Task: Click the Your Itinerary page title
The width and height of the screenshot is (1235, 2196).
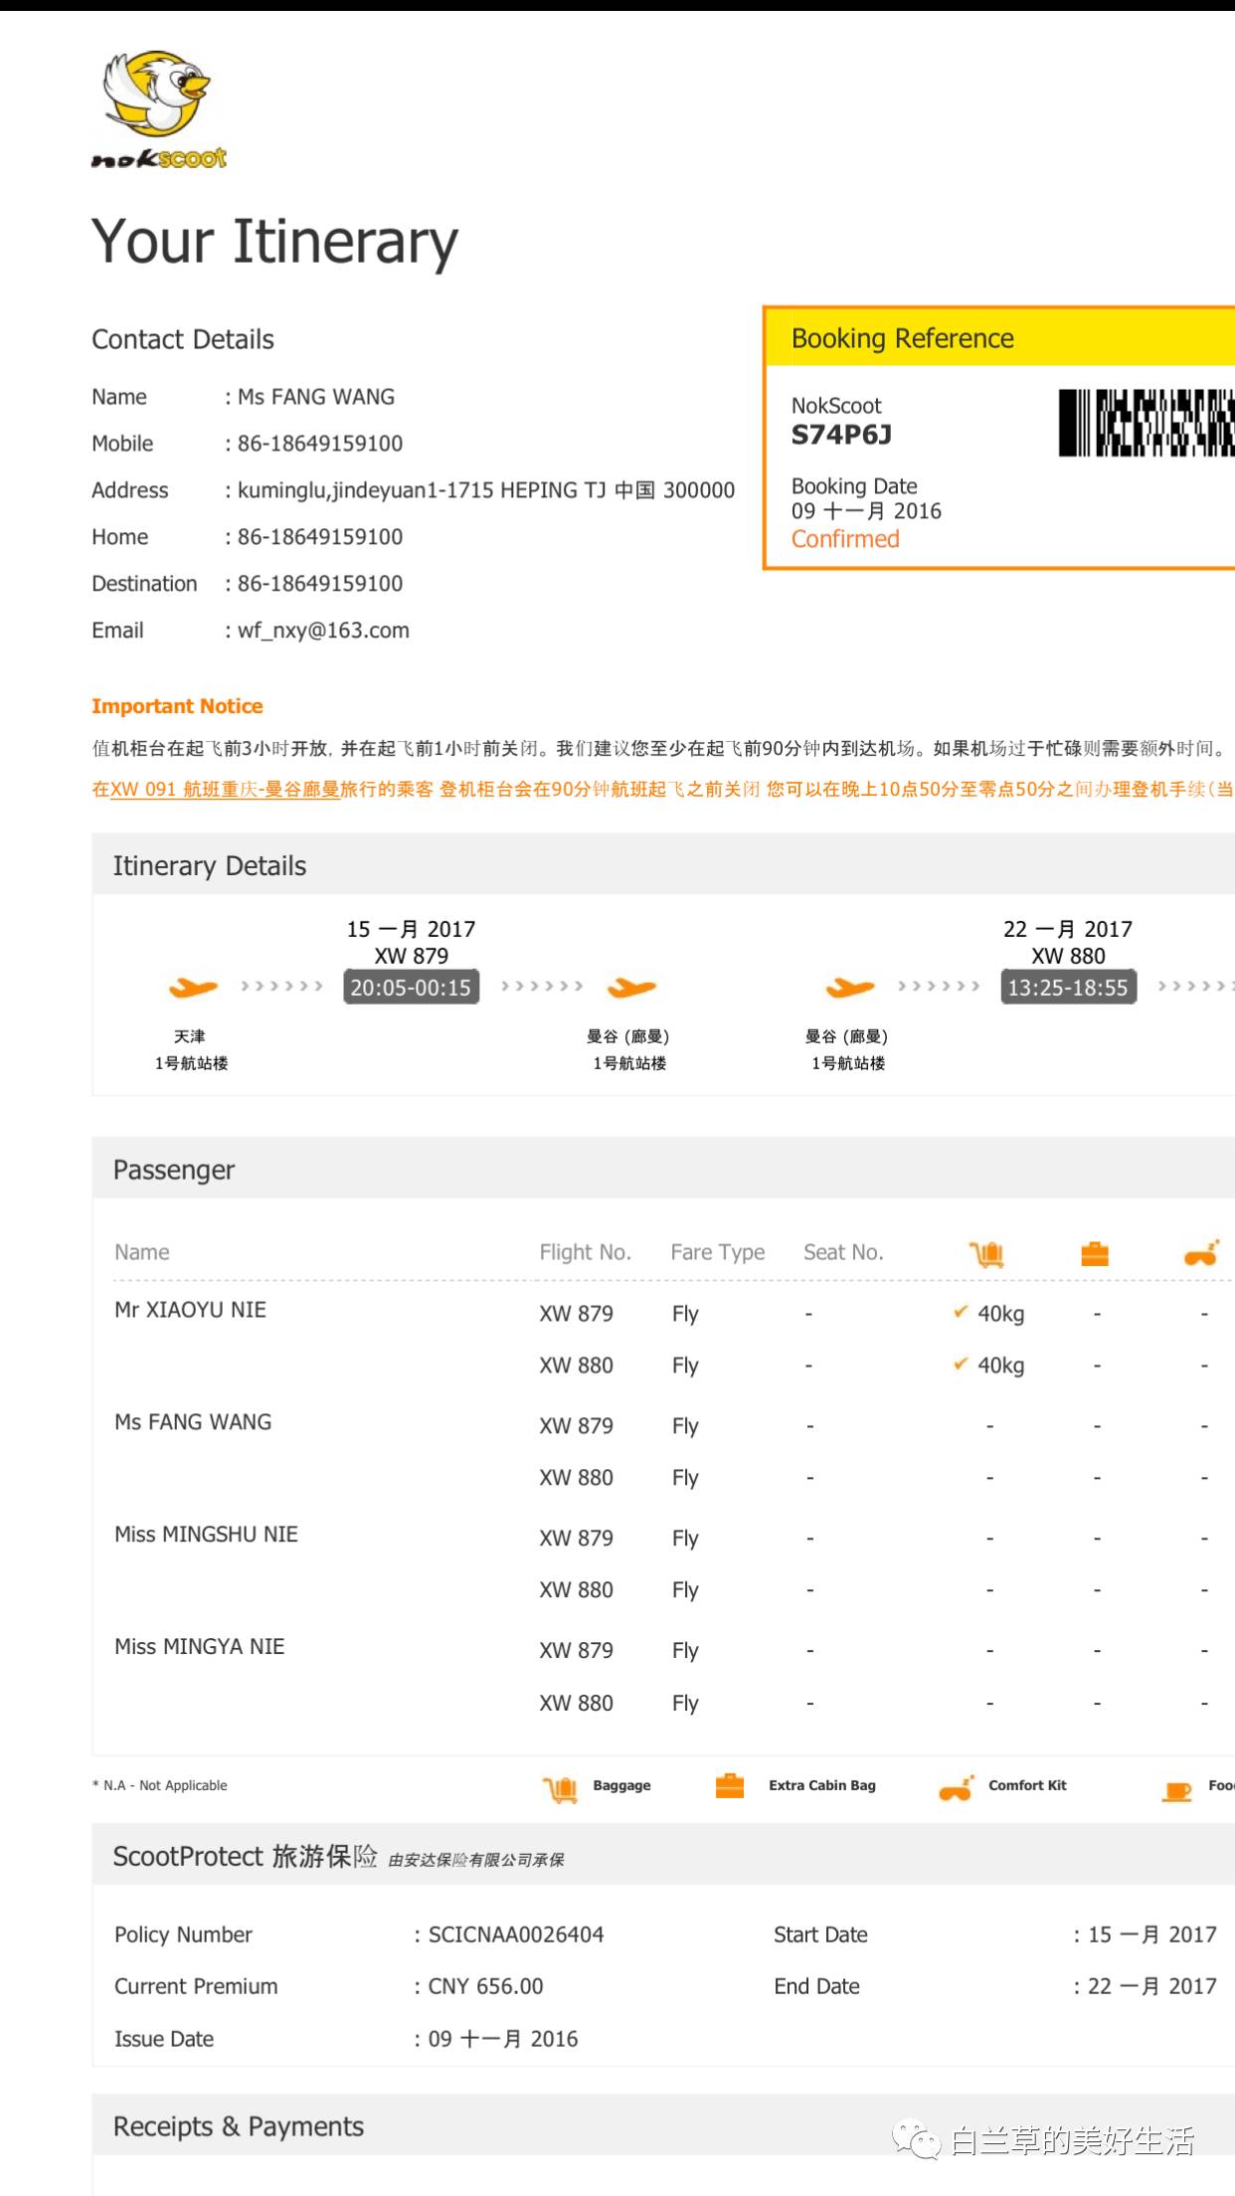Action: point(274,242)
